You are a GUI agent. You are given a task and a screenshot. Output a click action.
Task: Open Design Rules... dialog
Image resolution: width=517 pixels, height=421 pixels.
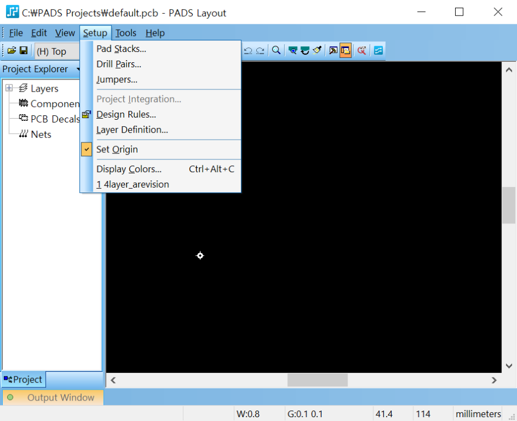[x=161, y=114]
